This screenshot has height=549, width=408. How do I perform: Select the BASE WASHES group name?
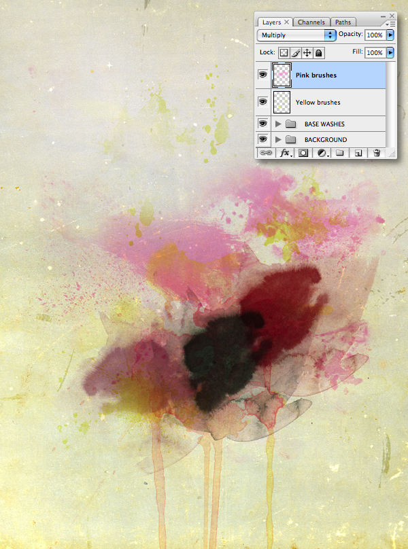(x=324, y=124)
